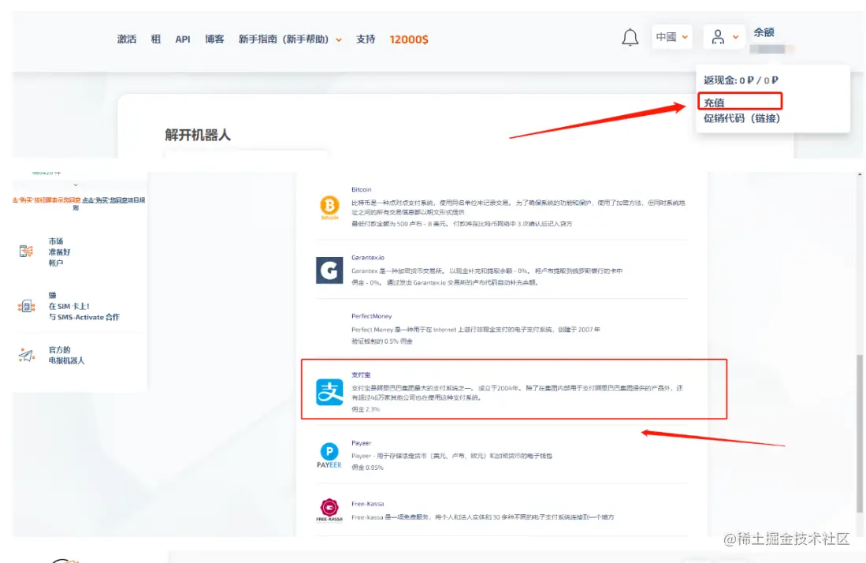Viewport: 866px width, 563px height.
Task: Click the 余额 balance label
Action: (764, 32)
